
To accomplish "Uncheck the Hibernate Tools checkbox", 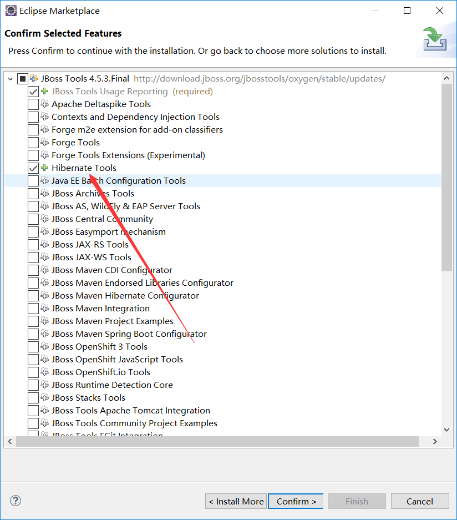I will click(x=33, y=168).
